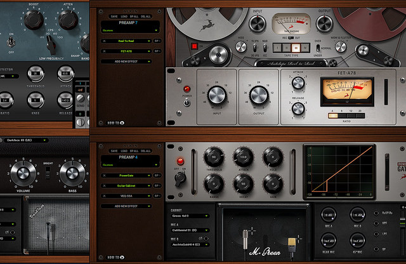Click the PowerGate Threshold knob
The width and height of the screenshot is (406, 264).
214,157
